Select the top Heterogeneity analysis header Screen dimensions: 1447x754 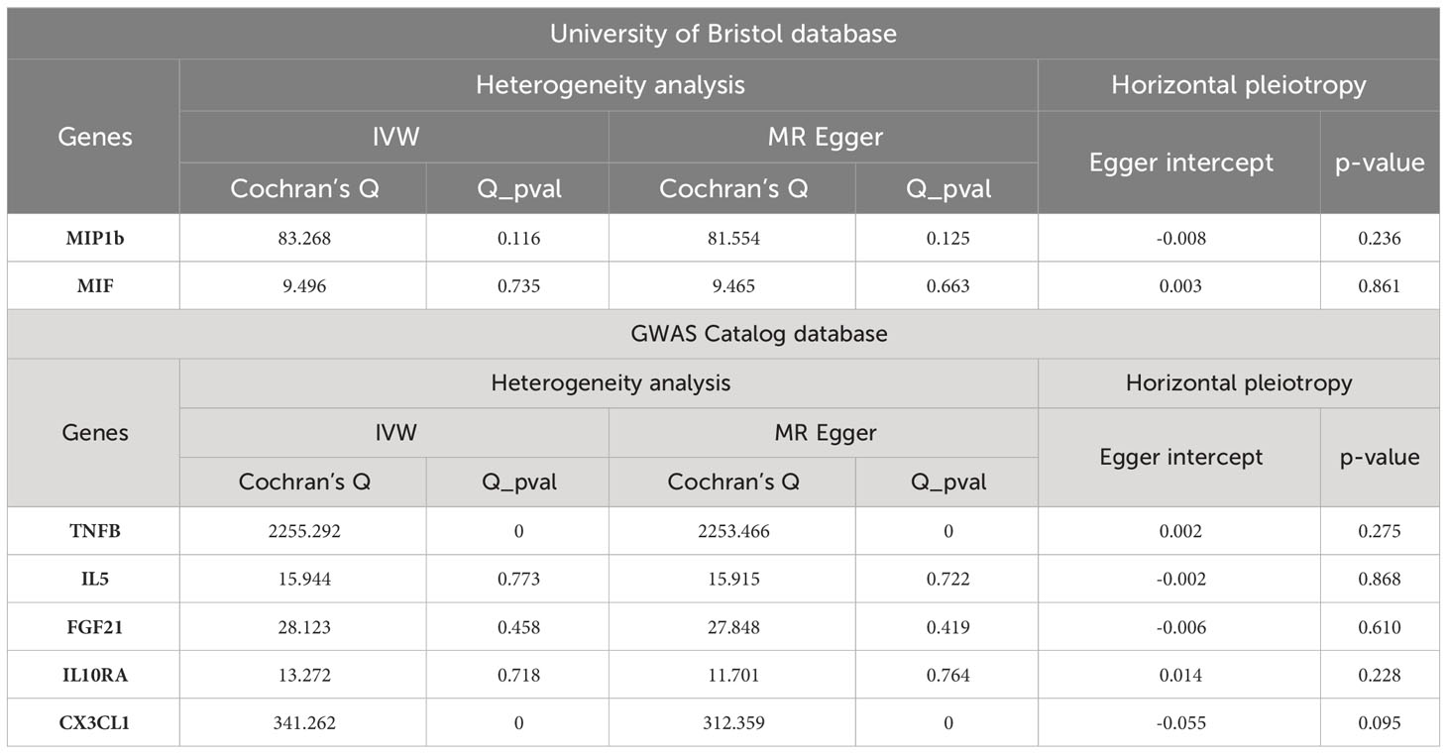[610, 85]
